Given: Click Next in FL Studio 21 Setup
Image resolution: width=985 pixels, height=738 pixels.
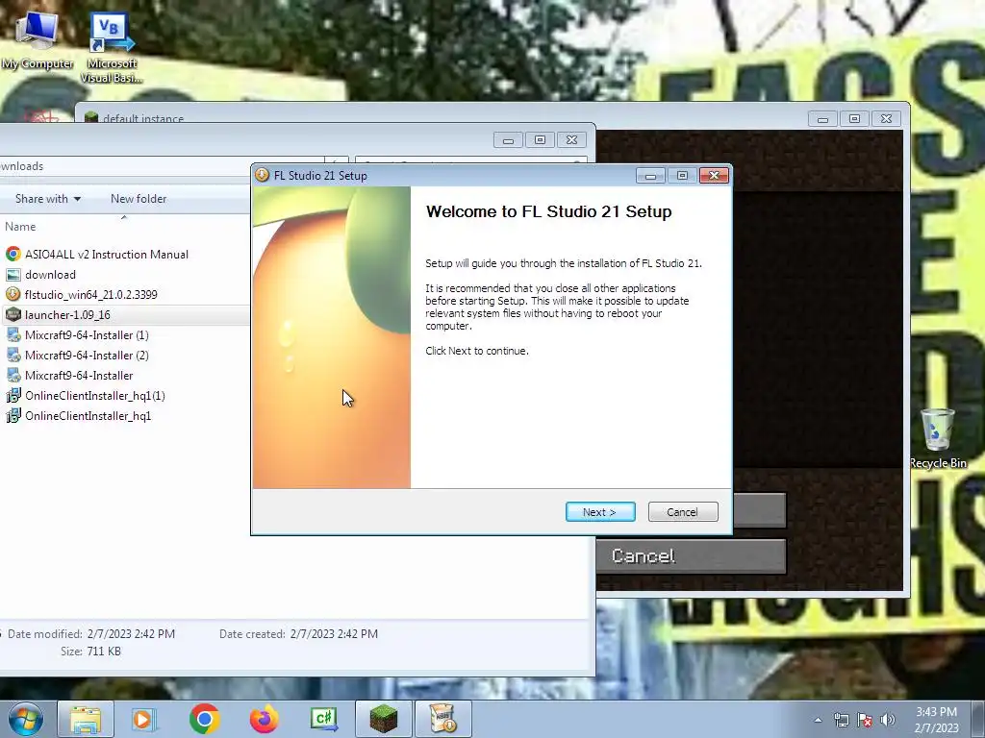Looking at the screenshot, I should pos(600,512).
